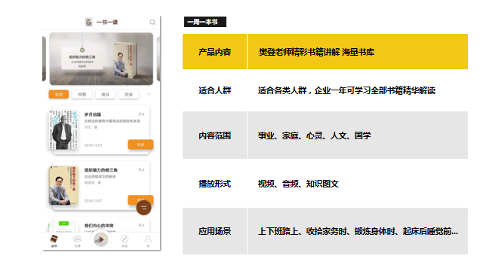Click the 适合人群 table cell
The width and height of the screenshot is (483, 271).
pos(214,90)
